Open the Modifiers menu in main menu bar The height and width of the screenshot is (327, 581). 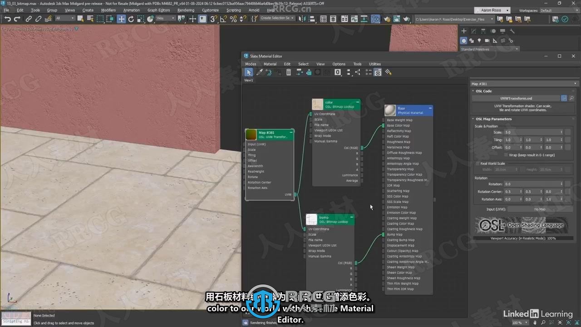click(108, 10)
